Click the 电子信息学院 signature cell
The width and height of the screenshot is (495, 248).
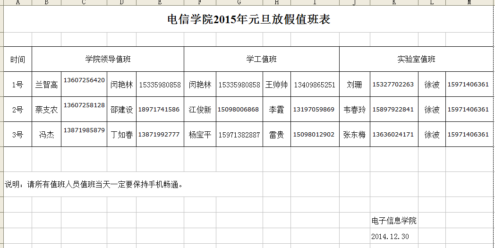[x=394, y=221]
